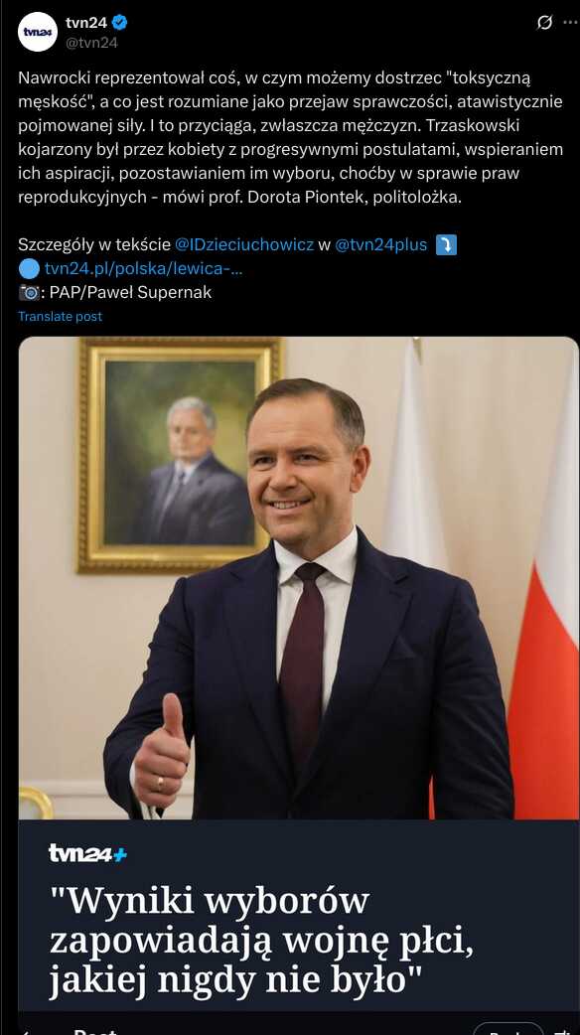Viewport: 580px width, 1035px height.
Task: Open the @IDzieciuchowicz mention
Action: pos(244,245)
